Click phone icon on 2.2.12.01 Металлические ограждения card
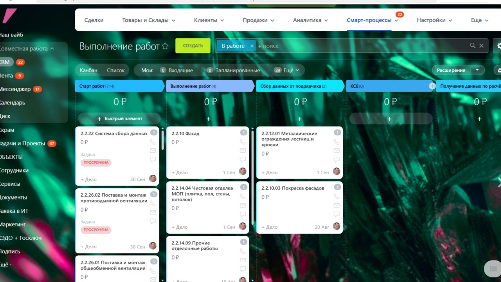501x282 pixels. coord(337,142)
